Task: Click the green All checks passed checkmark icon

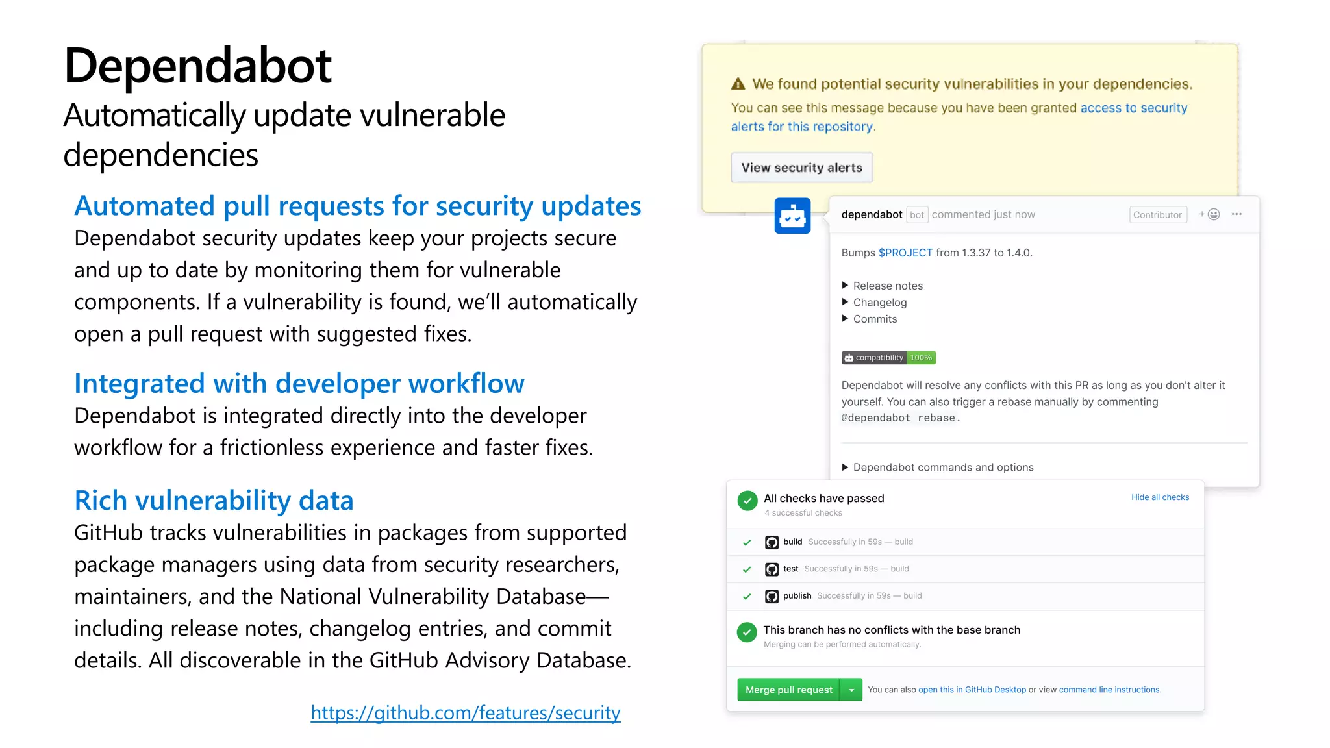Action: (747, 500)
